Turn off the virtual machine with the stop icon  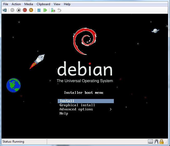point(19,10)
